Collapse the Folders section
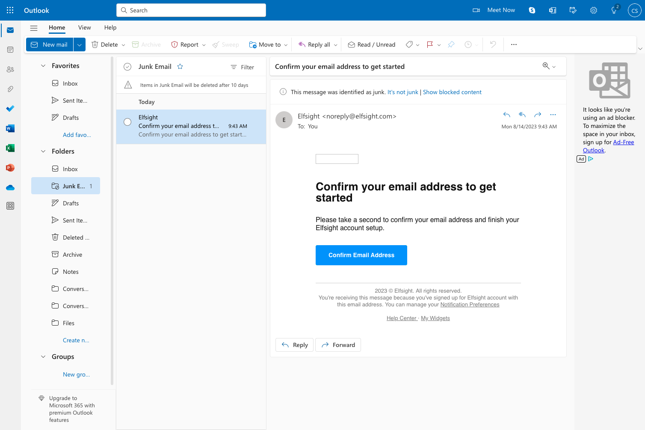Viewport: 645px width, 430px height. 43,151
